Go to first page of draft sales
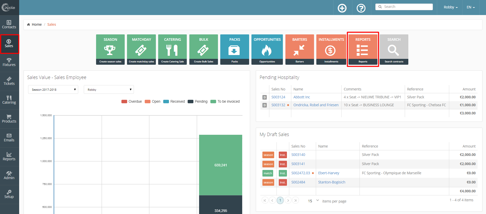 tap(265, 200)
